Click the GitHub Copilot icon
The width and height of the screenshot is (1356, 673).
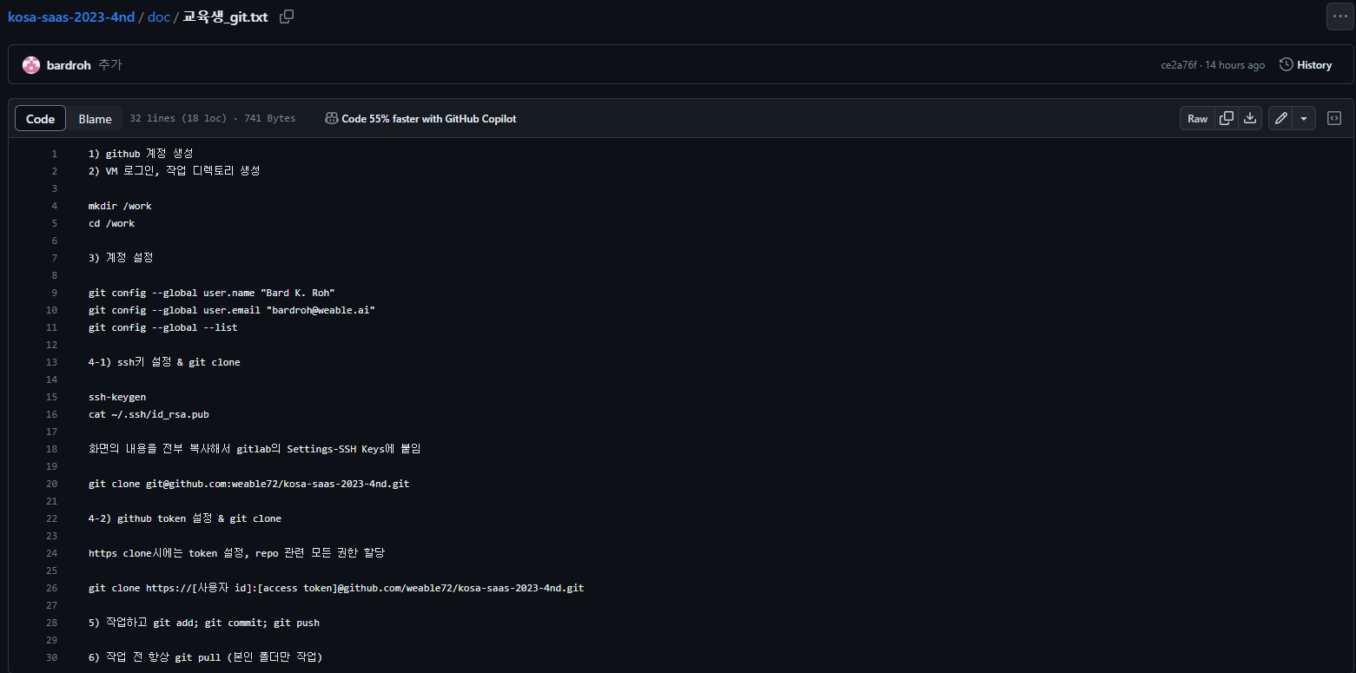(x=331, y=119)
